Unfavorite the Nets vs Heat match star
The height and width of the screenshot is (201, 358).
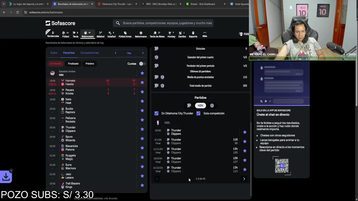pos(142,101)
